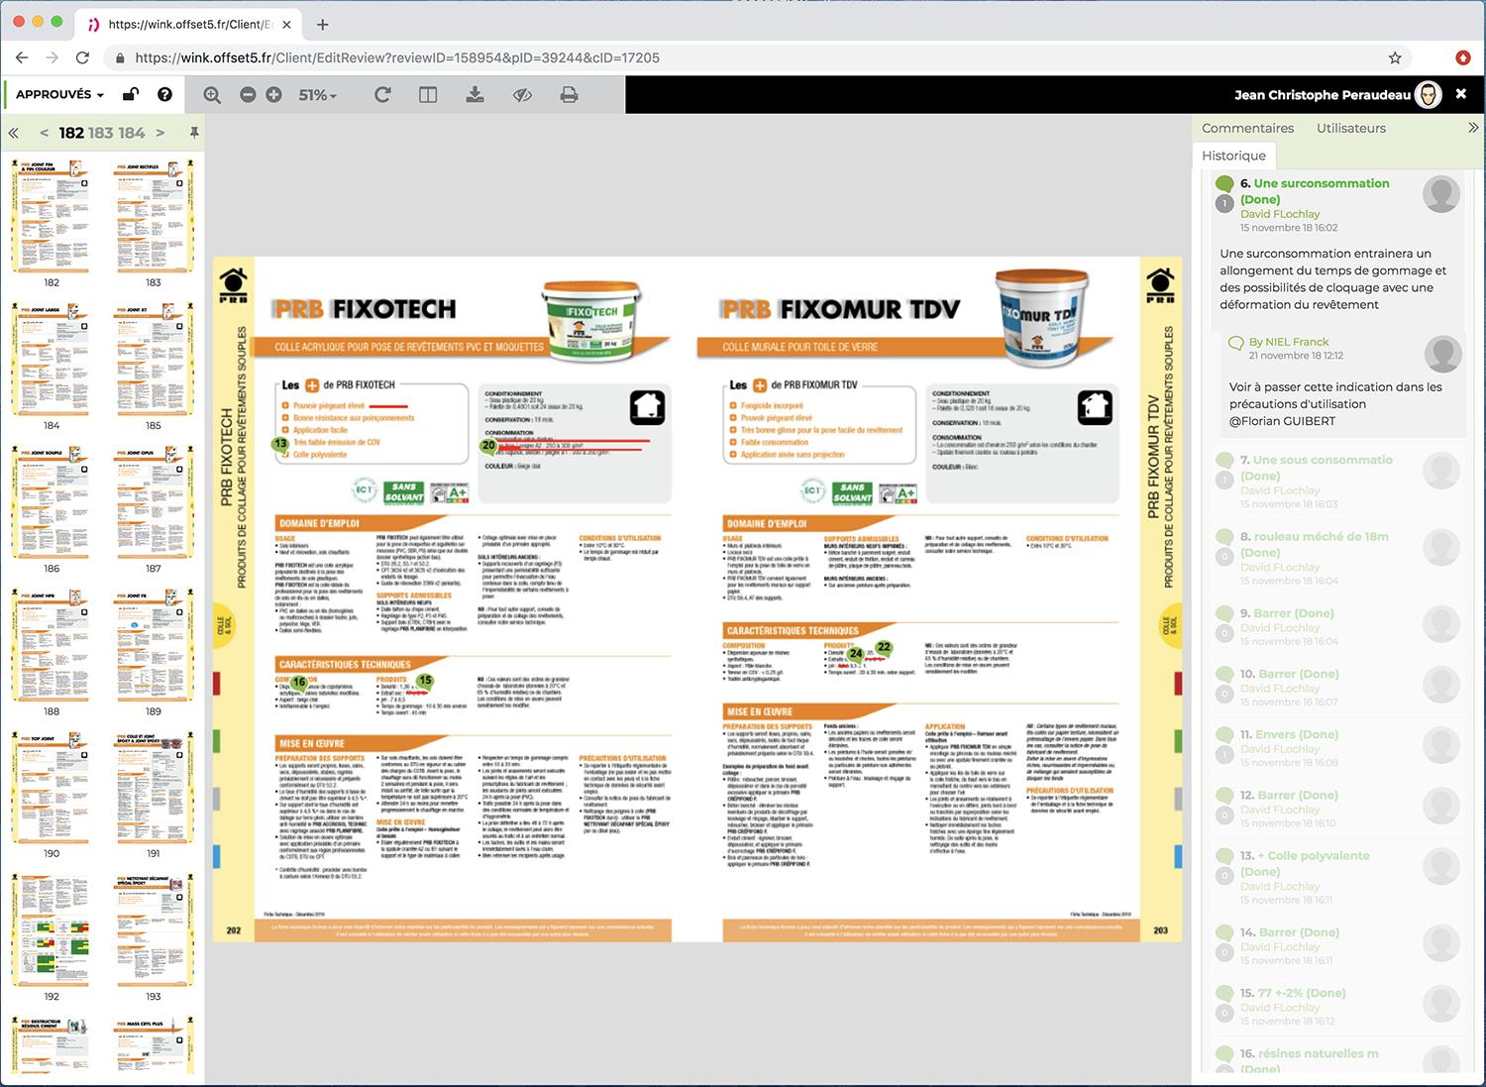Click annotation marker 16 on the page

[x=298, y=682]
